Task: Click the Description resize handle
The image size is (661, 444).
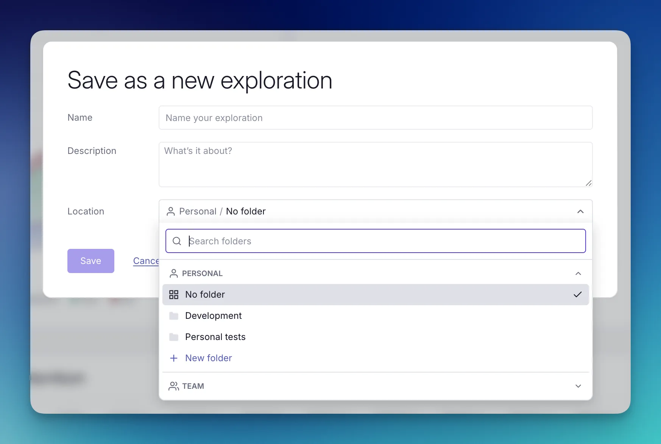Action: (588, 183)
